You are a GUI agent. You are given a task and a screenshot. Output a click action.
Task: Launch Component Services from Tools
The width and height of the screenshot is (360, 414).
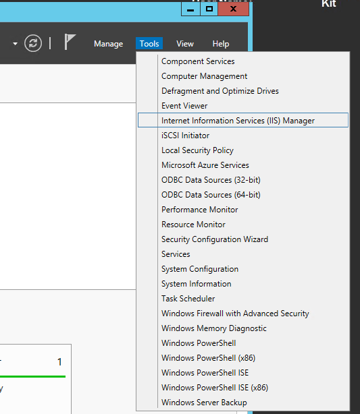pos(243,61)
